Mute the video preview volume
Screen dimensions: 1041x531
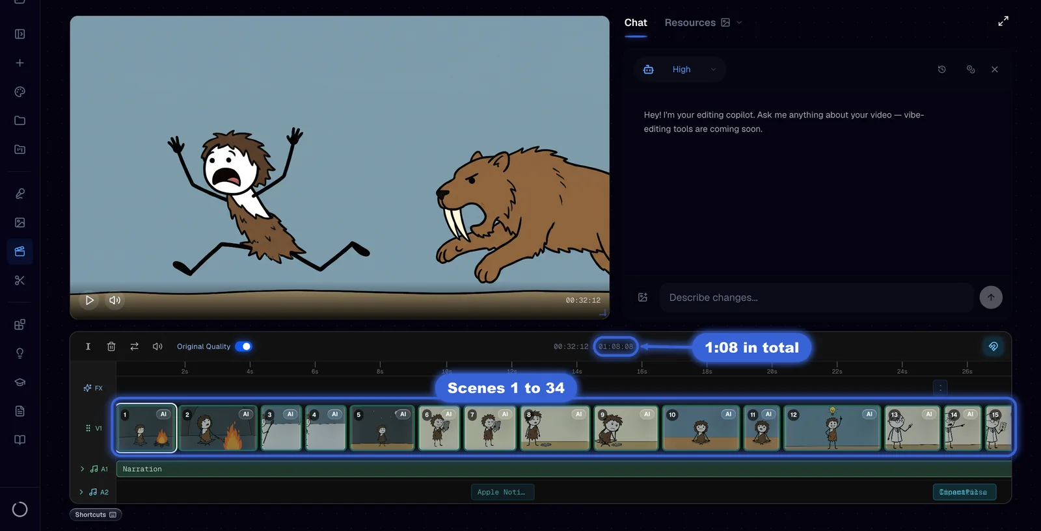115,300
